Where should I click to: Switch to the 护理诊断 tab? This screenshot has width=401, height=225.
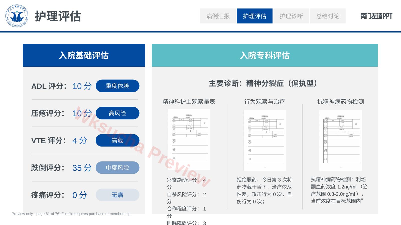[x=291, y=16]
